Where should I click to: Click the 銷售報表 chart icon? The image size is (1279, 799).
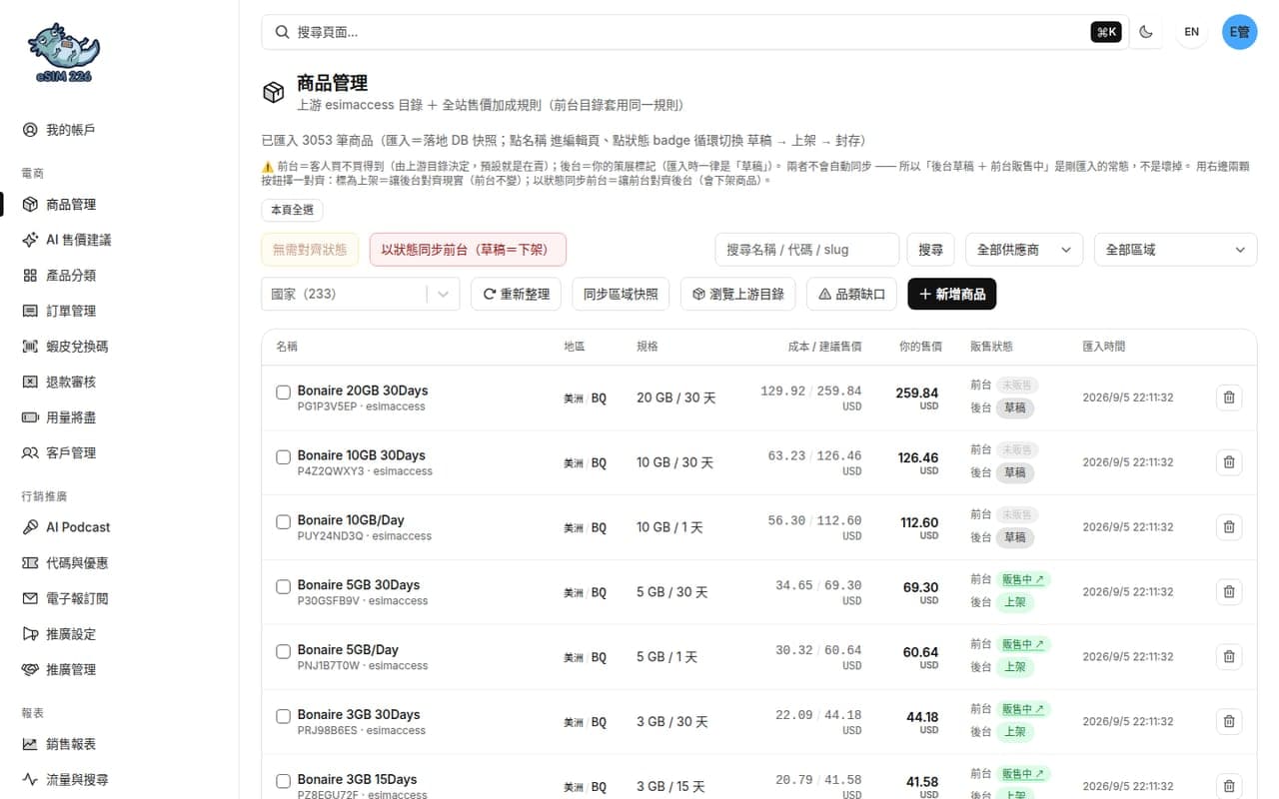tap(30, 744)
